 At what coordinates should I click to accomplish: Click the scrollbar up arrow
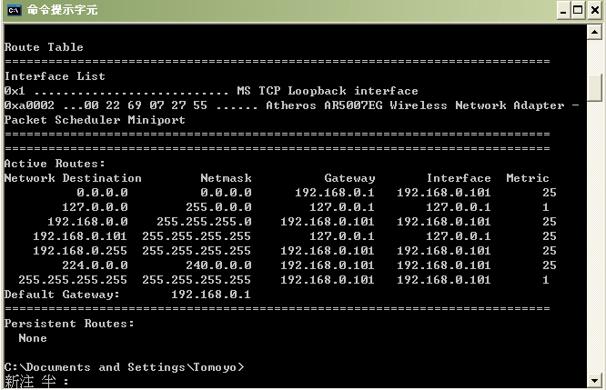pos(595,32)
